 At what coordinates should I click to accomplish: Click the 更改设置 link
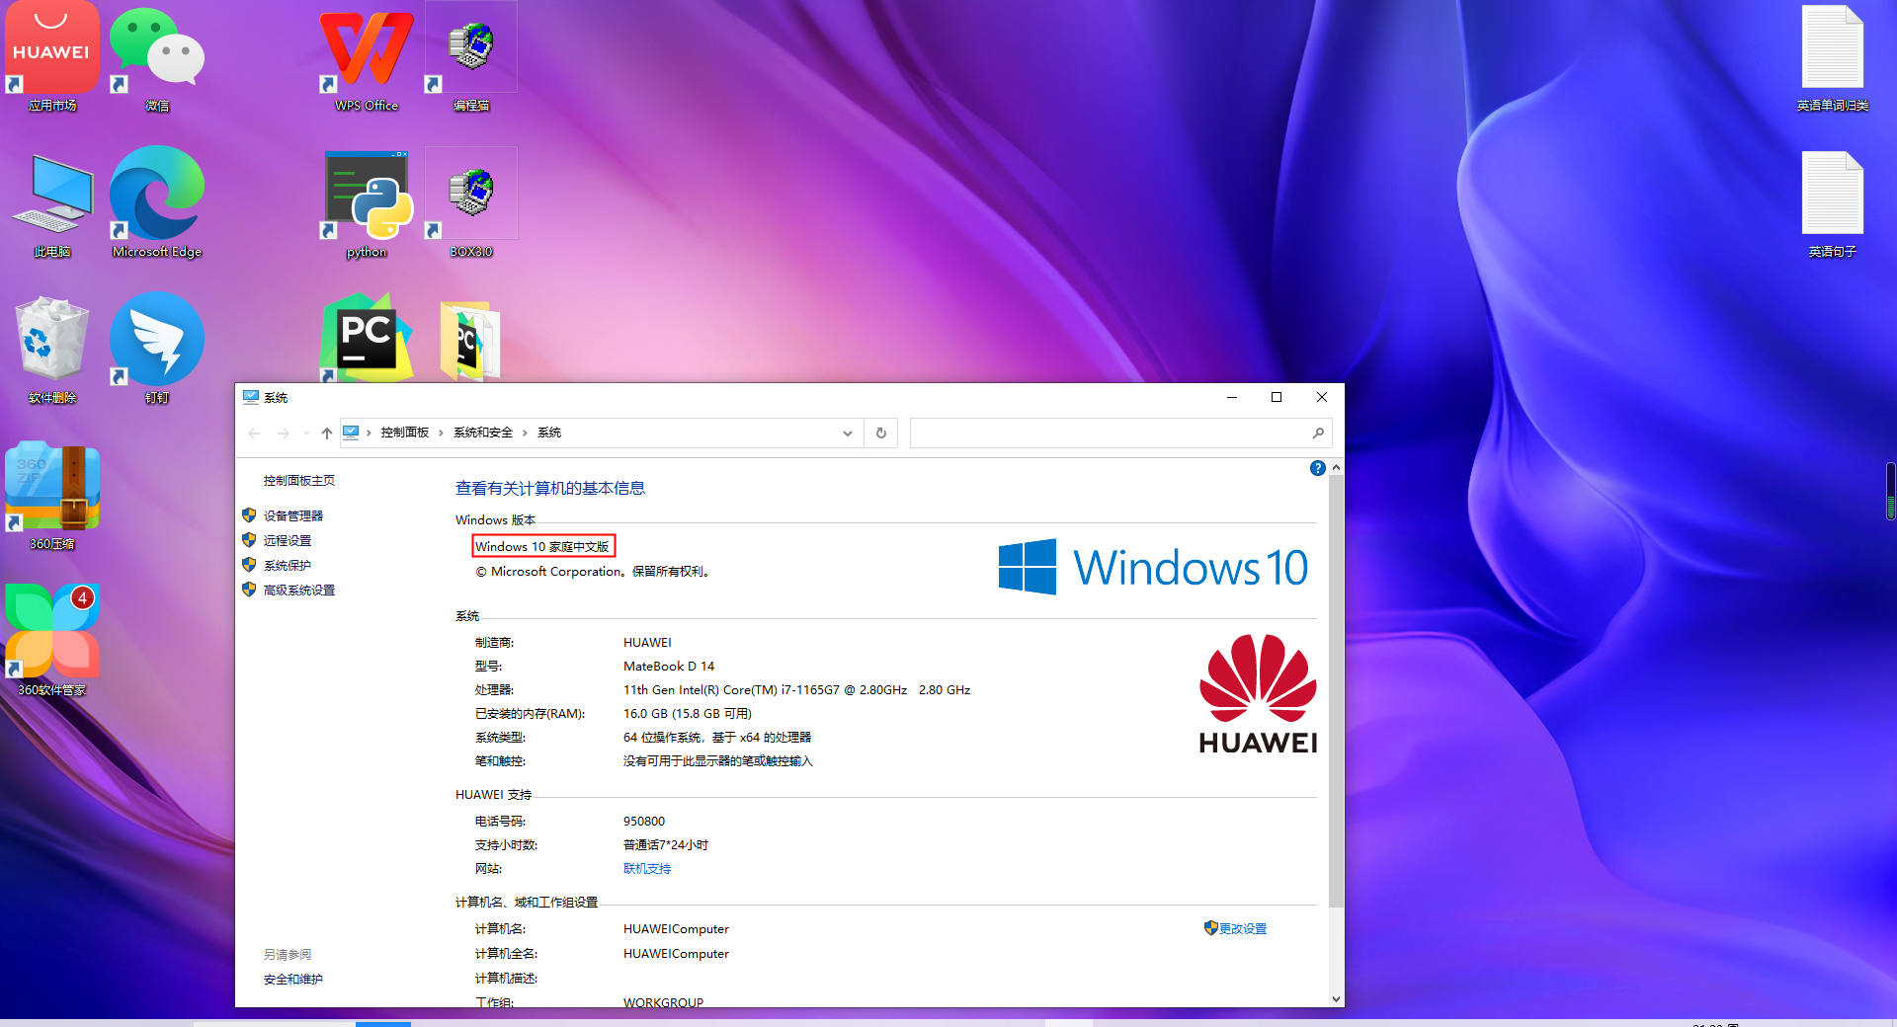(1243, 928)
